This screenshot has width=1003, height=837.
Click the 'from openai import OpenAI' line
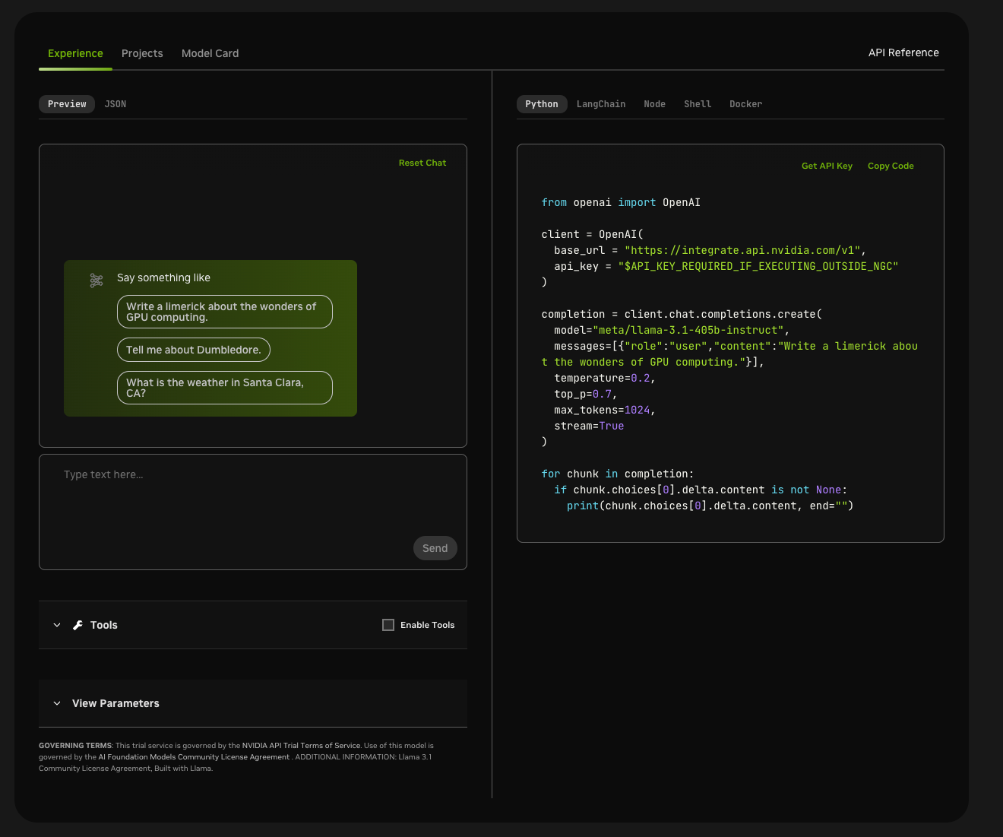tap(621, 202)
